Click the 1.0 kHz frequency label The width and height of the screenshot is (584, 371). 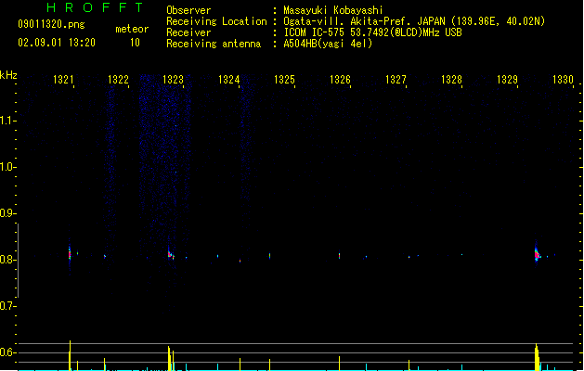(7, 167)
